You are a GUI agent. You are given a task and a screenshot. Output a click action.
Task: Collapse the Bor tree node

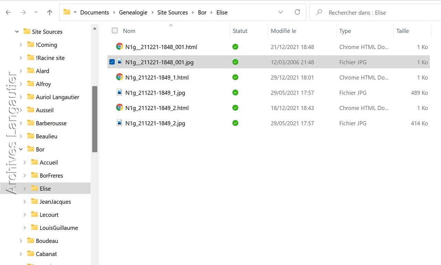tap(21, 149)
